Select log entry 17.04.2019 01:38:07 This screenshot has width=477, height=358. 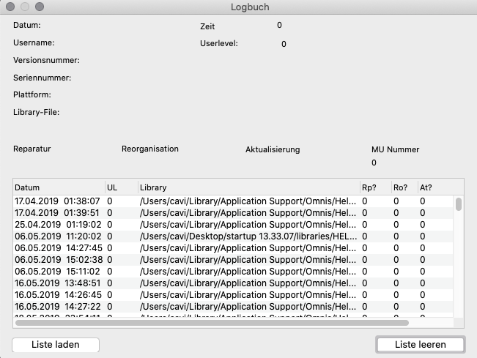click(x=183, y=201)
